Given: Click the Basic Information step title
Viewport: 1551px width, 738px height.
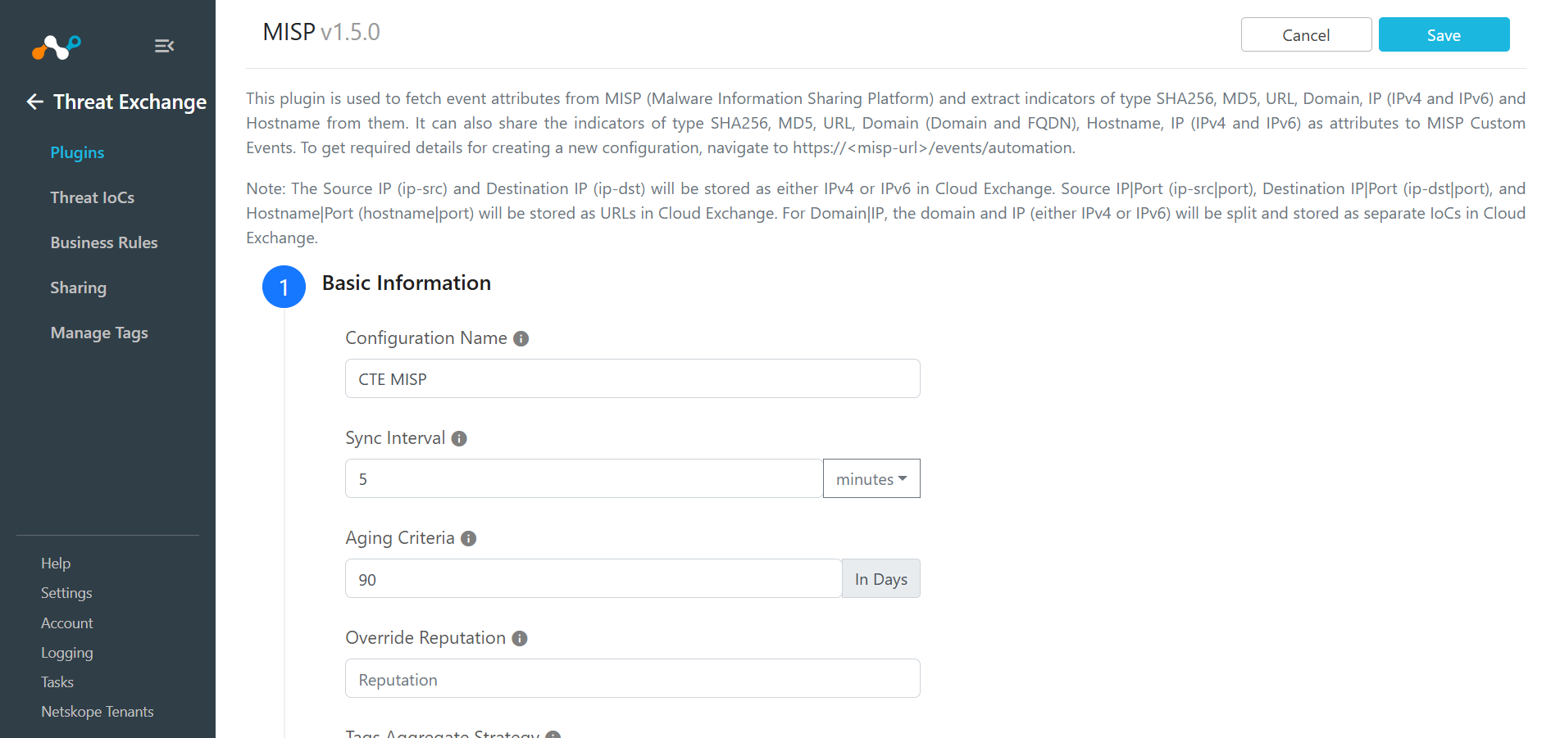Looking at the screenshot, I should point(407,283).
